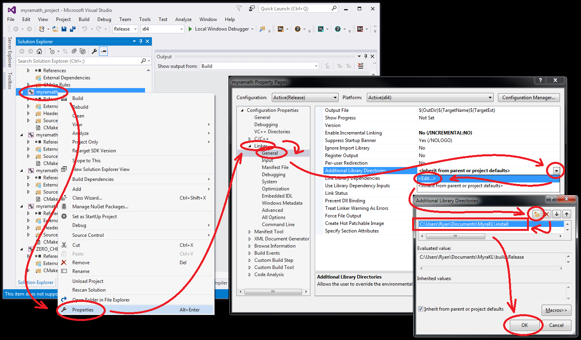Select the C:\Users\Ryan\Documents\MyraKL\install path entry
The image size is (581, 340).
point(490,224)
